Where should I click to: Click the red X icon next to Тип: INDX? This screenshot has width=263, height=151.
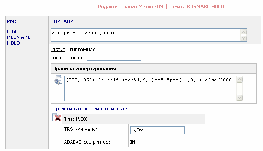(x=57, y=118)
